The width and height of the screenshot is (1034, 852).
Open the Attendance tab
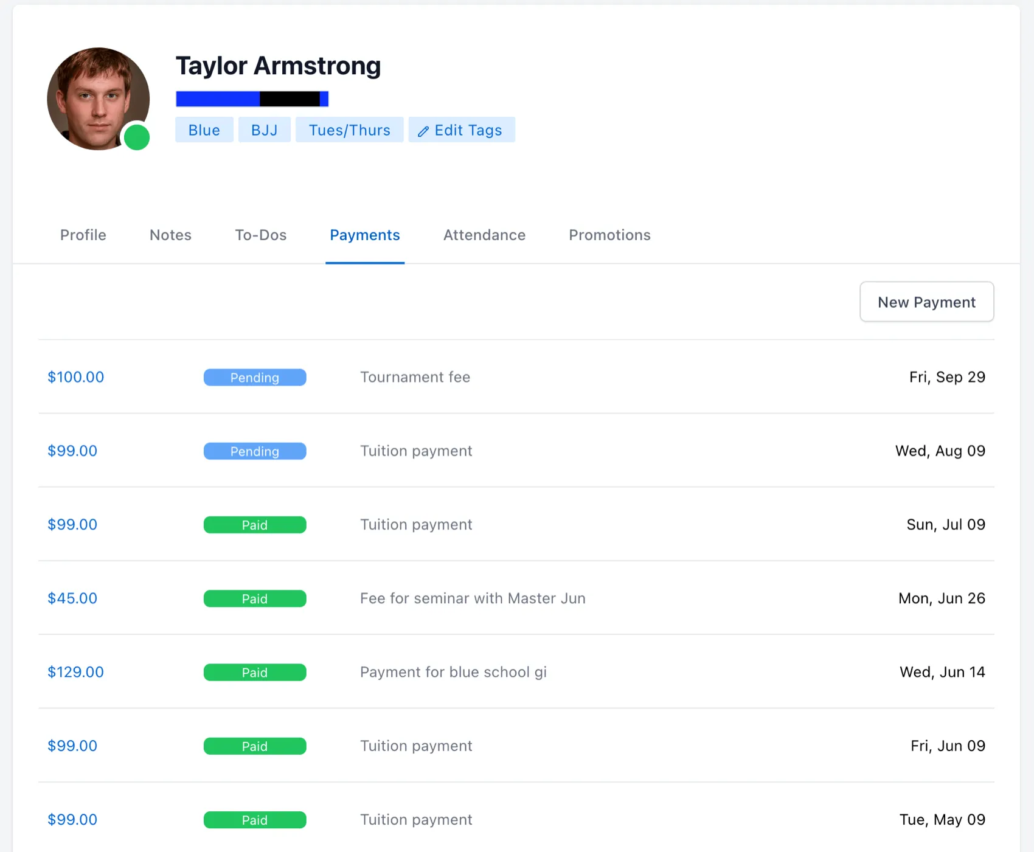[484, 235]
